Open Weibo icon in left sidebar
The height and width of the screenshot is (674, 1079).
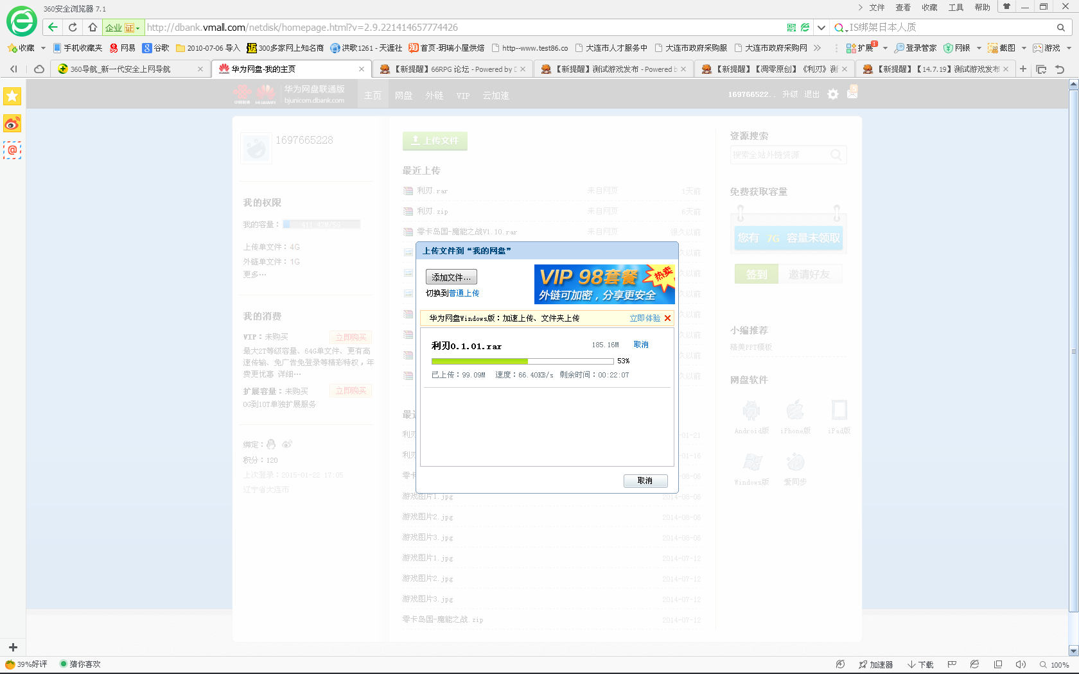(x=12, y=123)
